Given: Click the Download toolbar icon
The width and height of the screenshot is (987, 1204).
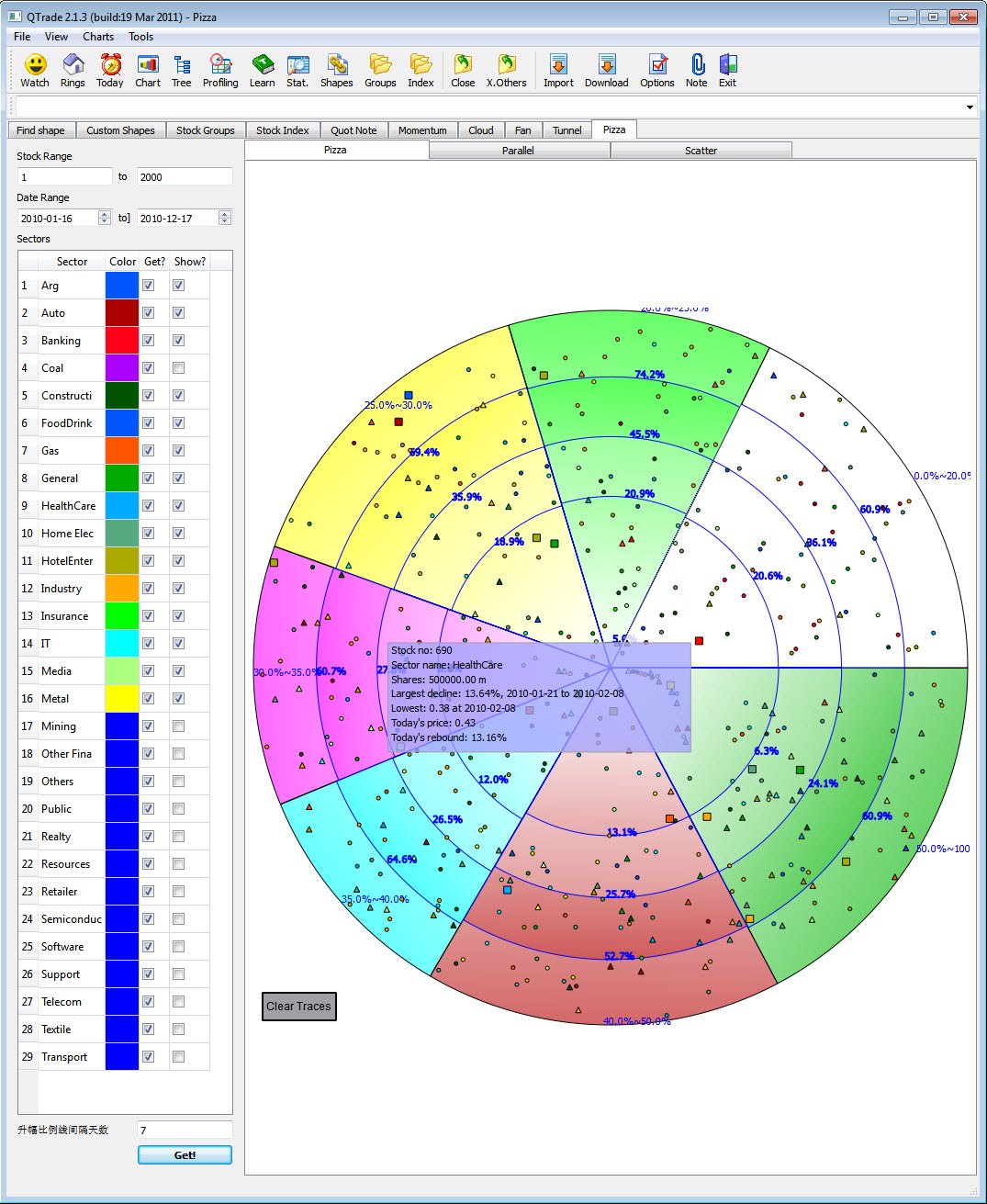Looking at the screenshot, I should [x=606, y=70].
